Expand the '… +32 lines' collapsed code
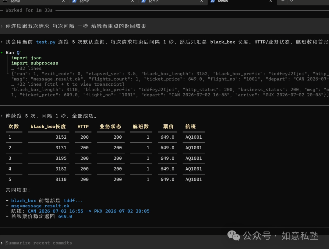The image size is (329, 249). pos(27,68)
